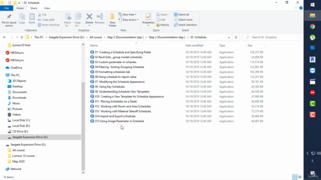Viewport: 321px width, 180px height.
Task: Click Select all
Action: point(182,14)
